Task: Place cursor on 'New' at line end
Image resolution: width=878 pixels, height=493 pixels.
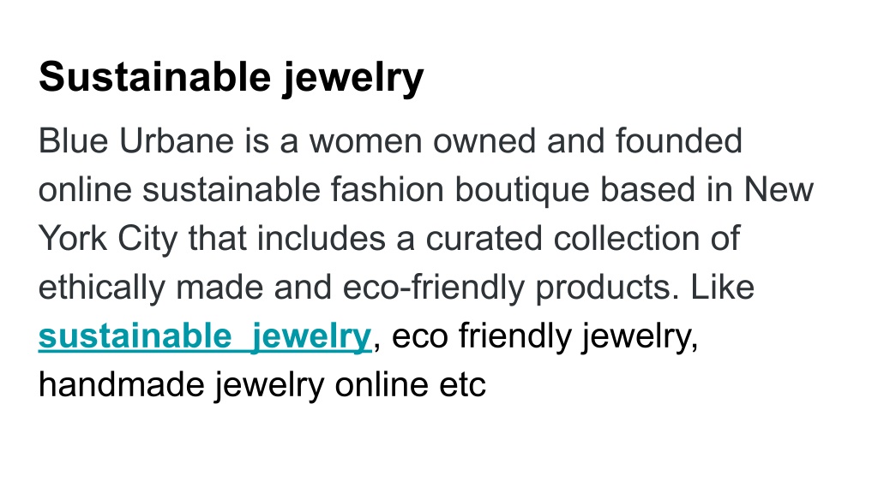Action: (x=779, y=190)
